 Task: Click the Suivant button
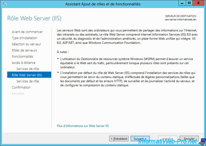[140, 139]
